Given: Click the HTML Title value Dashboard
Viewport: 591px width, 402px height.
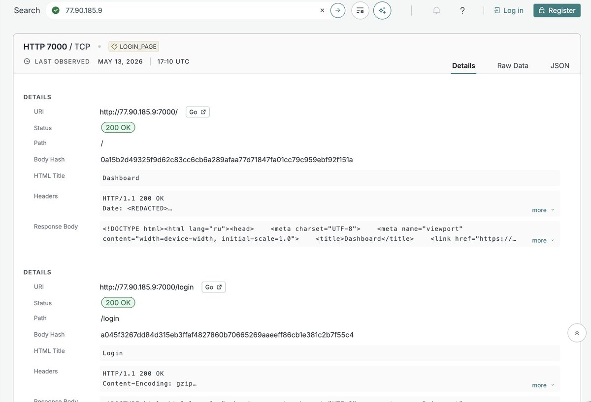Looking at the screenshot, I should tap(121, 178).
